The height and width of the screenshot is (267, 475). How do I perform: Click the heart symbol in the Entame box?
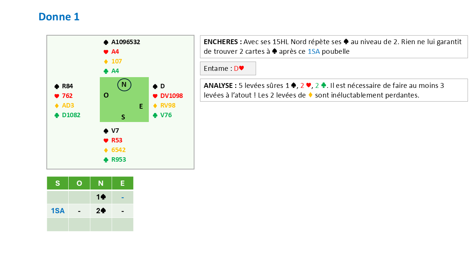pos(242,68)
